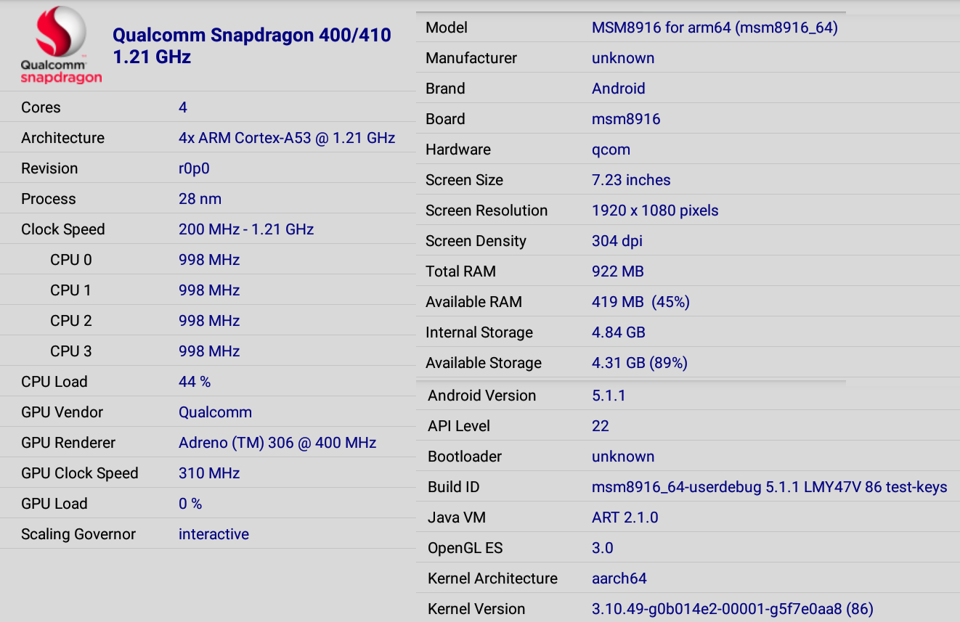This screenshot has height=622, width=960.
Task: Select Total RAM value 922 MB
Action: pos(618,271)
